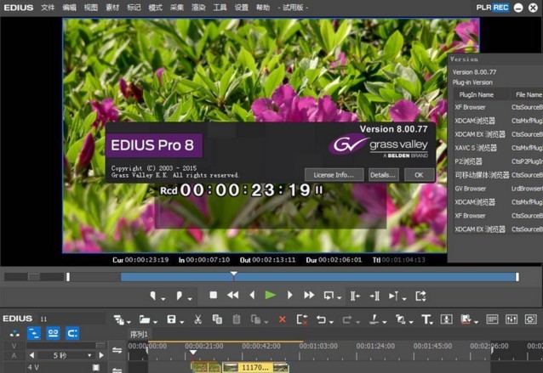Click the player position slider playhead

coord(234,276)
